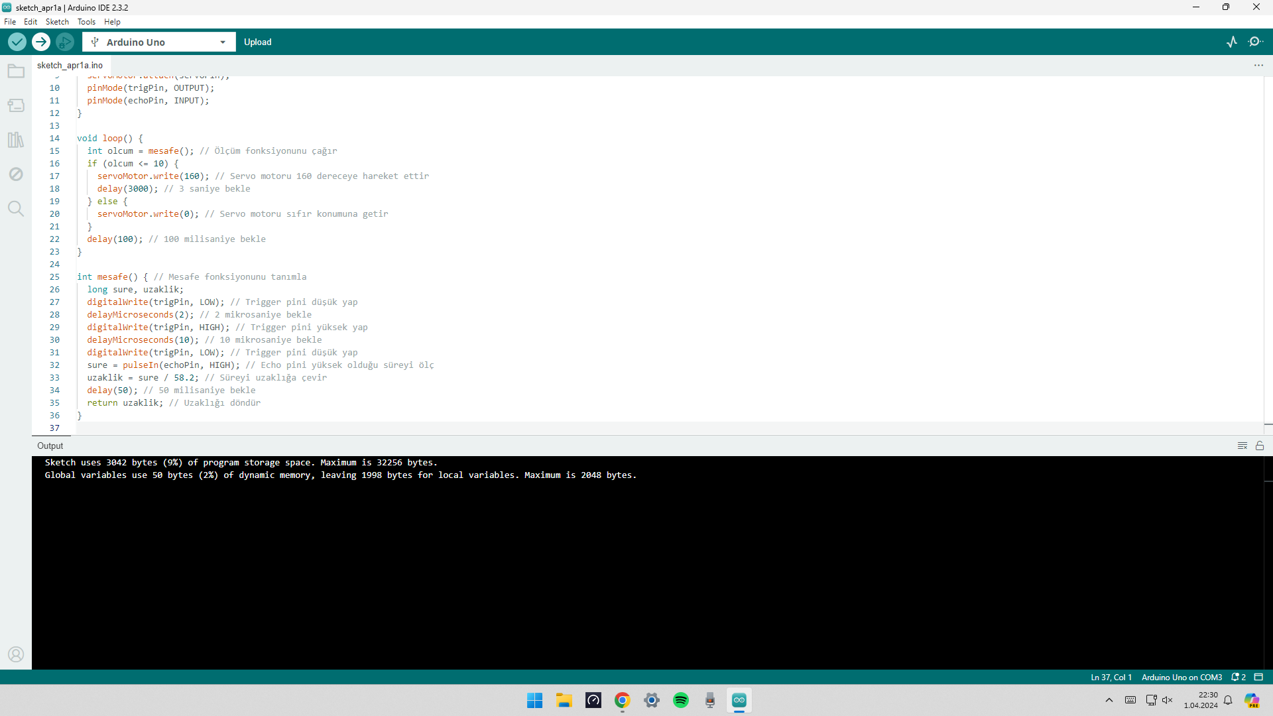
Task: Click Arduino Uno on COM3 status text
Action: coord(1182,677)
